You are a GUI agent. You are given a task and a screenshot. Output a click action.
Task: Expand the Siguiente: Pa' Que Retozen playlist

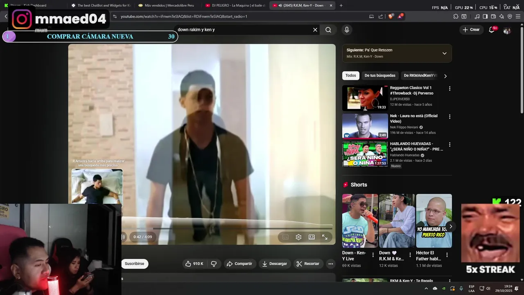[444, 53]
